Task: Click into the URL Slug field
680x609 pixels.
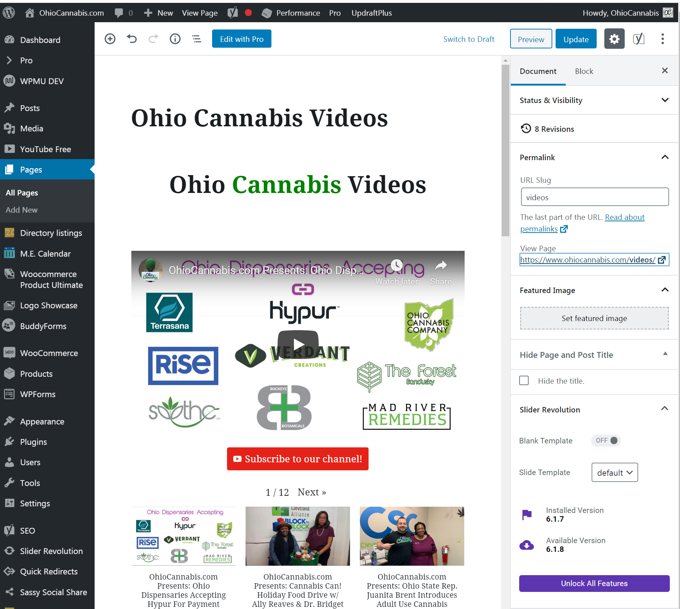Action: (x=594, y=197)
